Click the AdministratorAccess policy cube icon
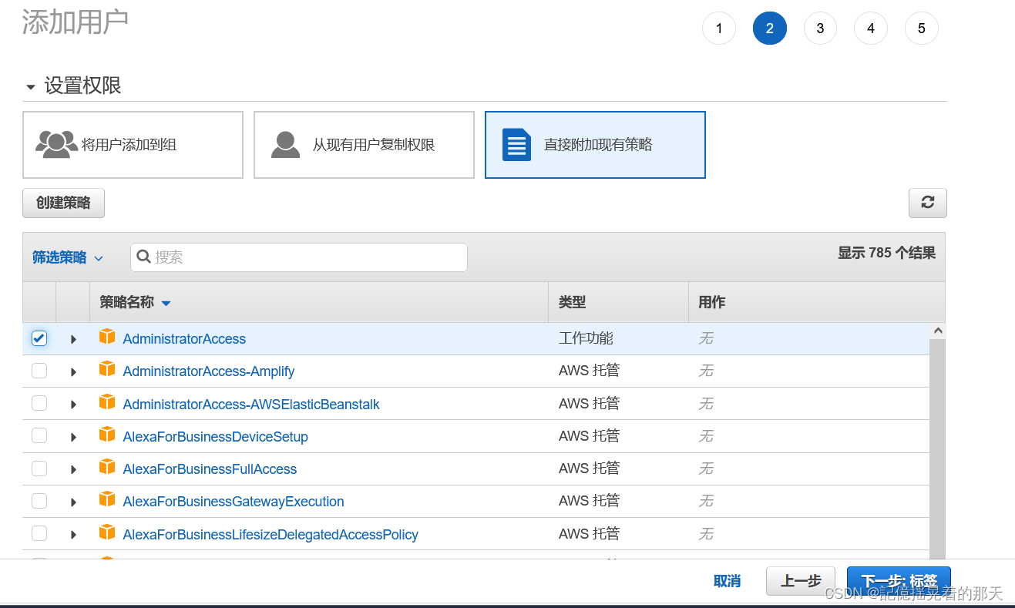The image size is (1015, 608). tap(107, 337)
